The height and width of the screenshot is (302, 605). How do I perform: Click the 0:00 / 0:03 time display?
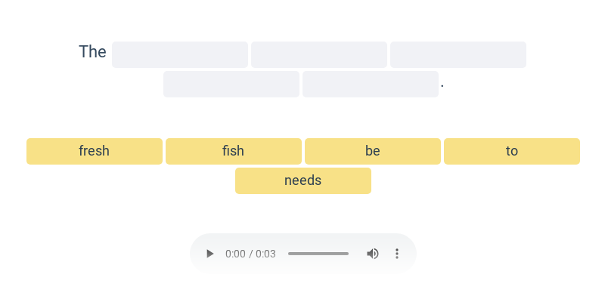[x=250, y=254]
